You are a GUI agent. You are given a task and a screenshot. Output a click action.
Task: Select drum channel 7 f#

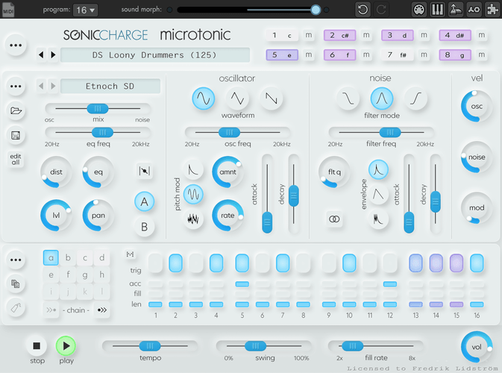(398, 54)
